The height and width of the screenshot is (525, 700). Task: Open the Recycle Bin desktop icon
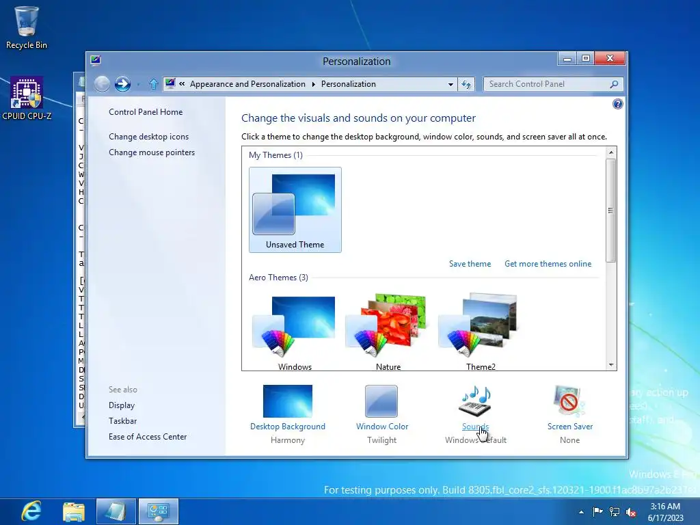point(27,27)
